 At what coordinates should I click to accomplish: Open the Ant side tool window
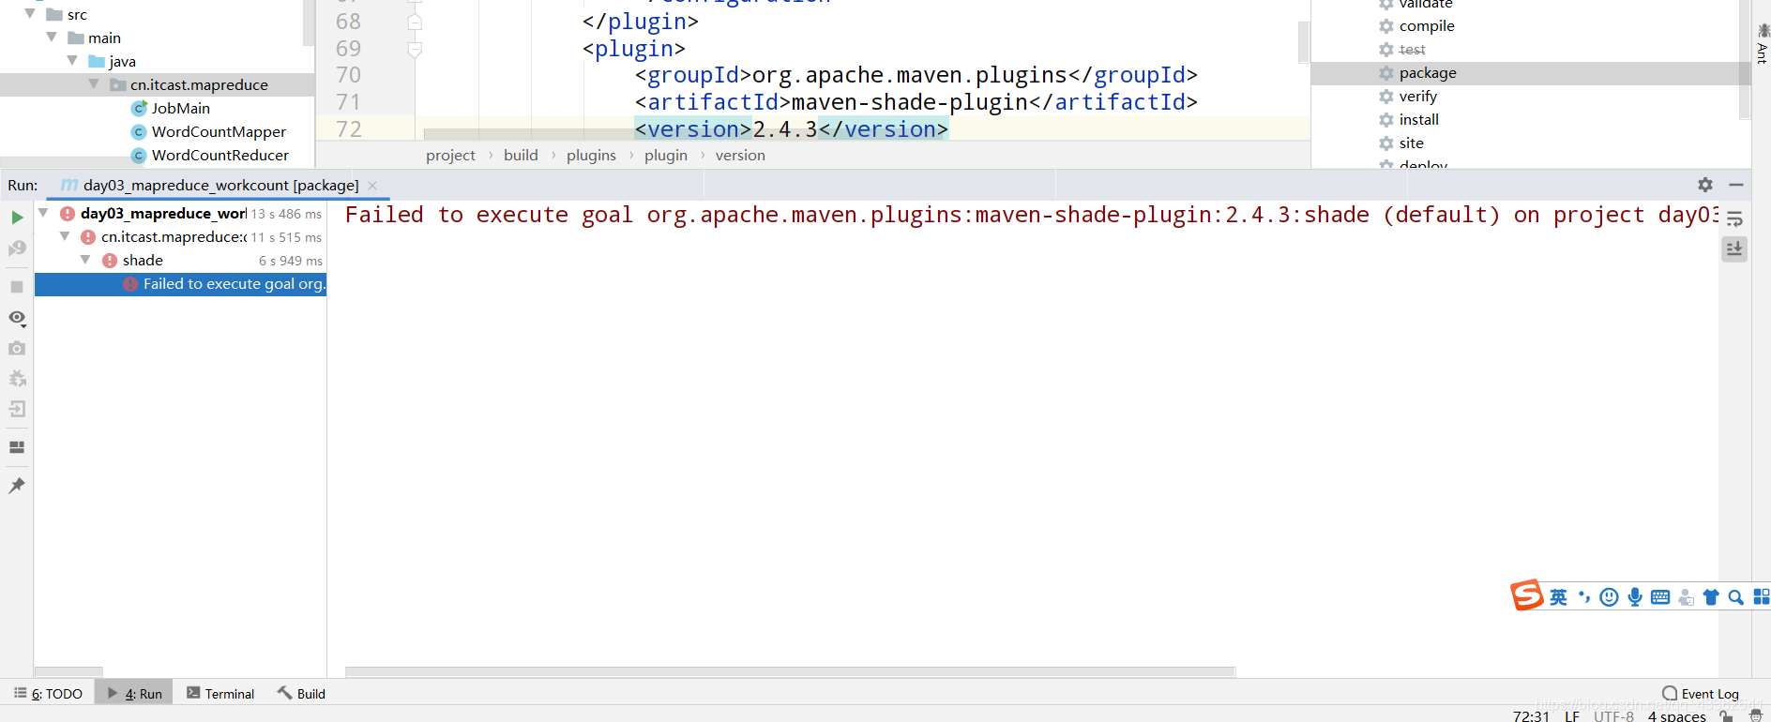pos(1762,44)
